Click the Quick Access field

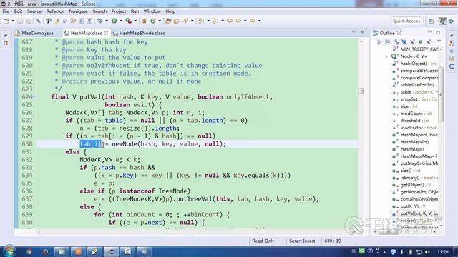(406, 21)
